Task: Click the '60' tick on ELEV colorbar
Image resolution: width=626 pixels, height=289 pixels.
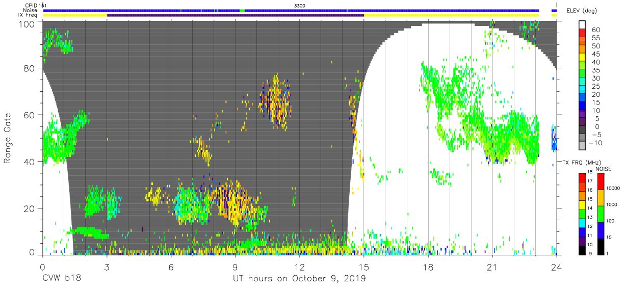Action: [596, 30]
